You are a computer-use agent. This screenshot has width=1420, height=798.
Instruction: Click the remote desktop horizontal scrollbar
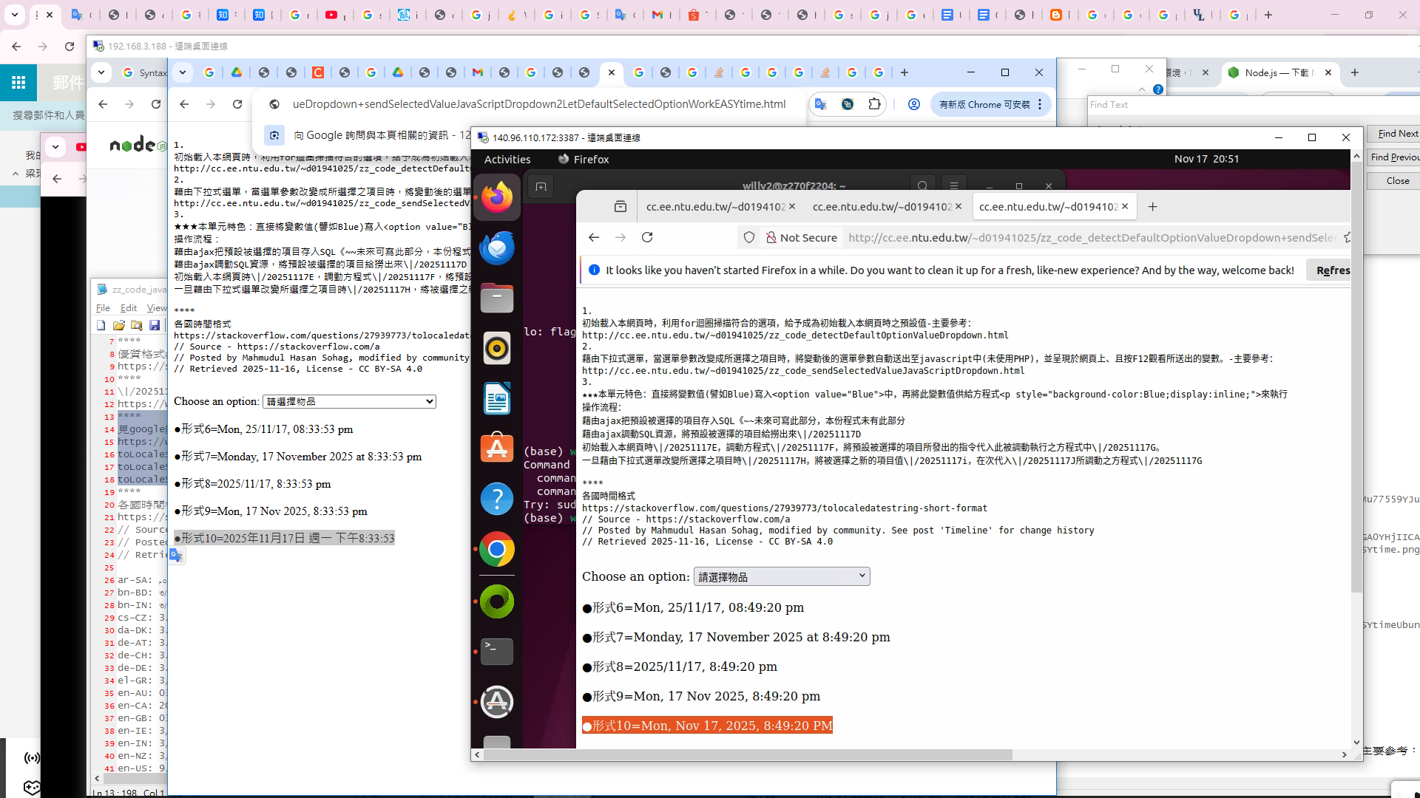click(x=747, y=754)
